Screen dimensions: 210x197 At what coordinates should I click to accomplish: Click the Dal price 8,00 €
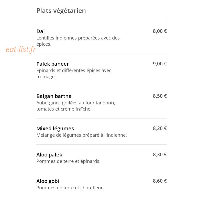click(x=160, y=31)
